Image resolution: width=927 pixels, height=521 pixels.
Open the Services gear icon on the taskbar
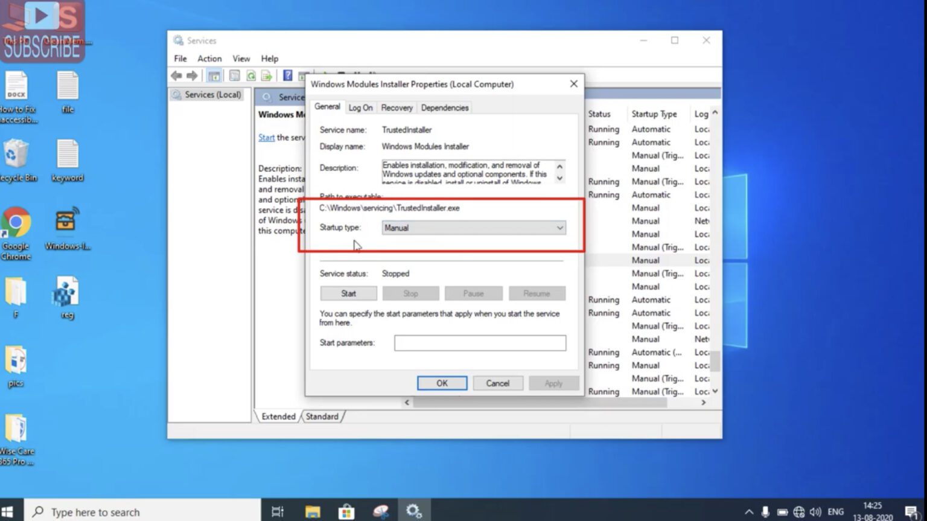(415, 510)
